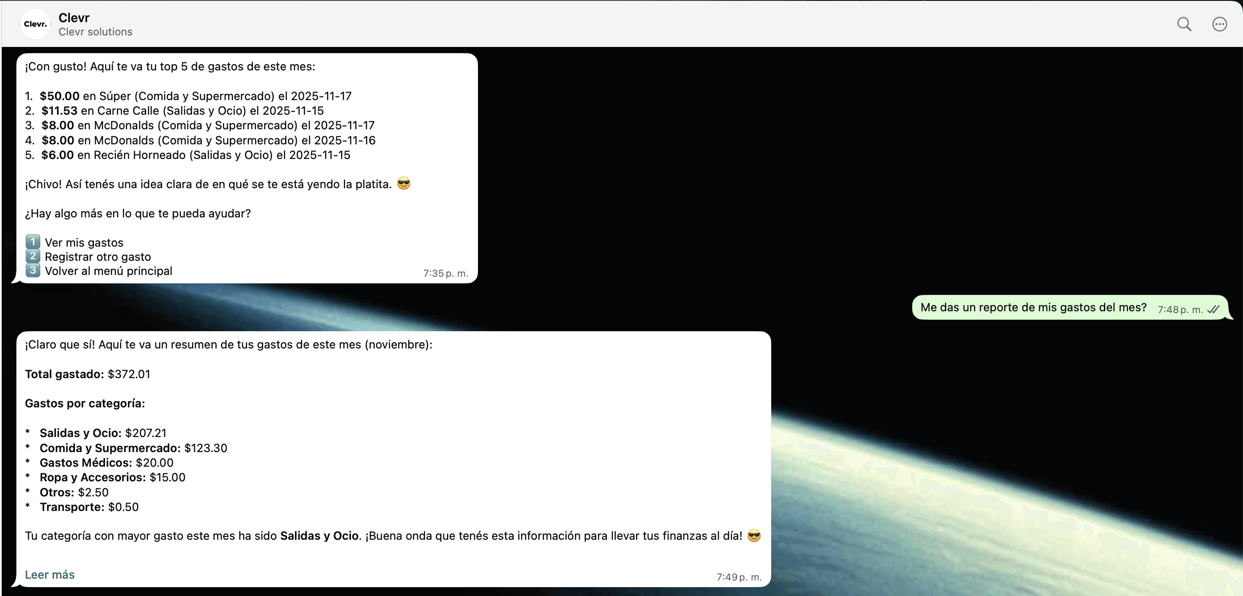
Task: Open the more options ellipsis menu
Action: click(x=1219, y=24)
